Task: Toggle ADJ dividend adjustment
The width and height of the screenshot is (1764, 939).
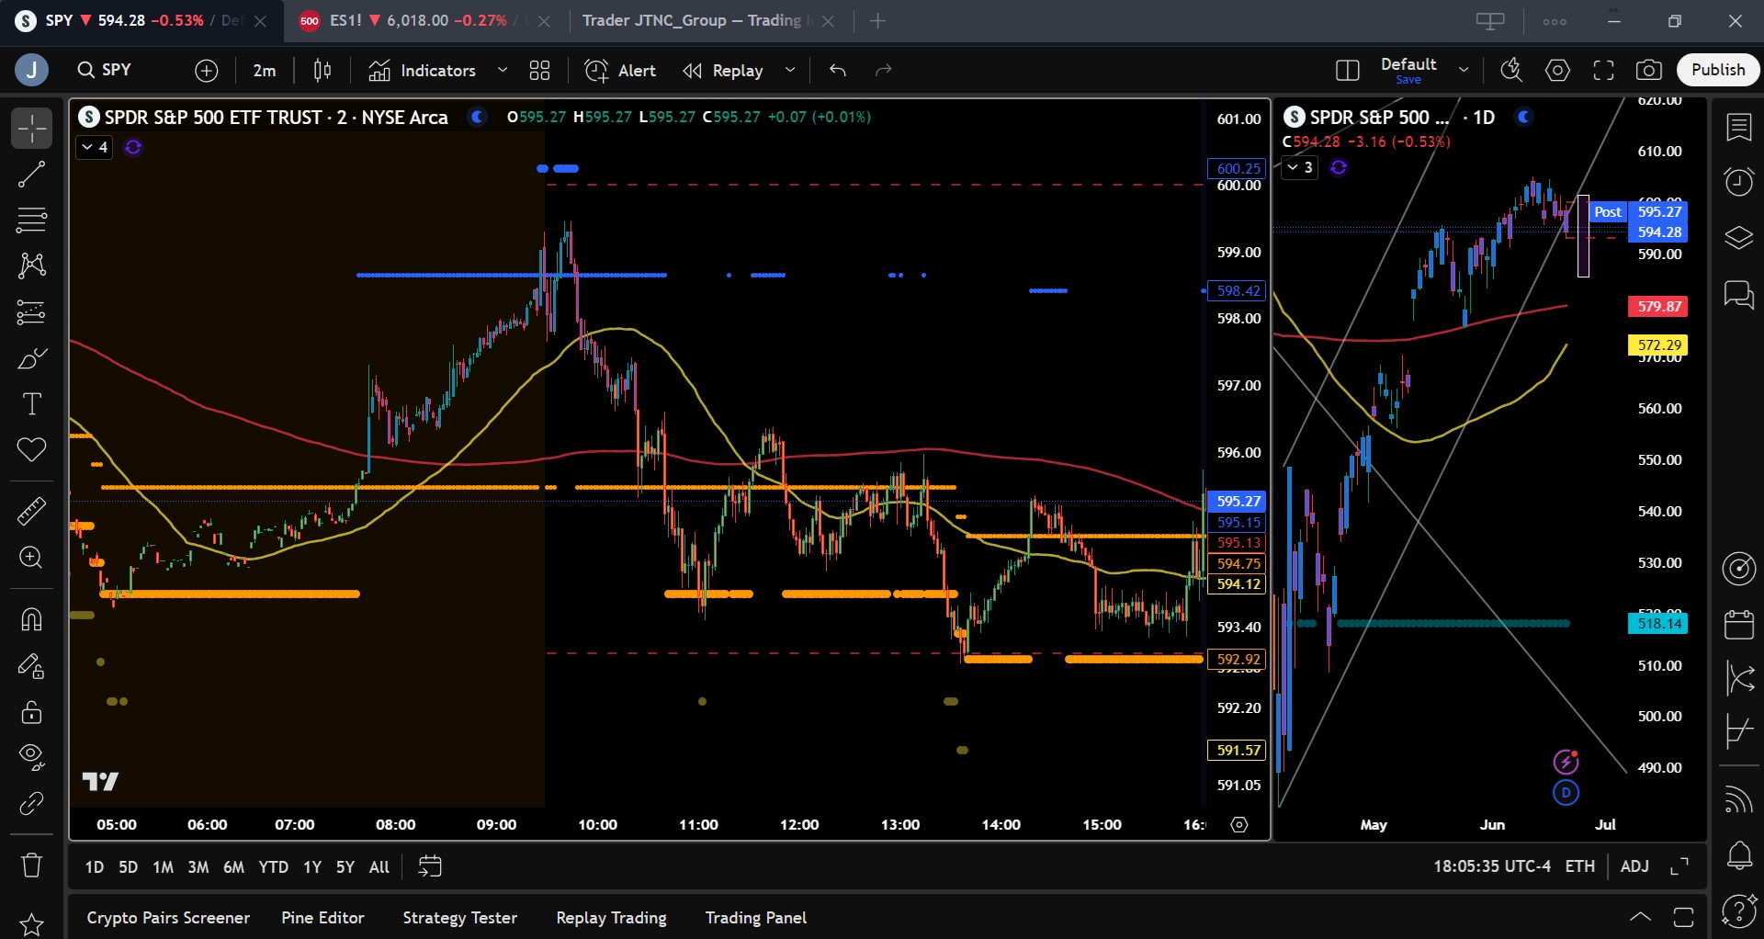Action: (x=1634, y=866)
